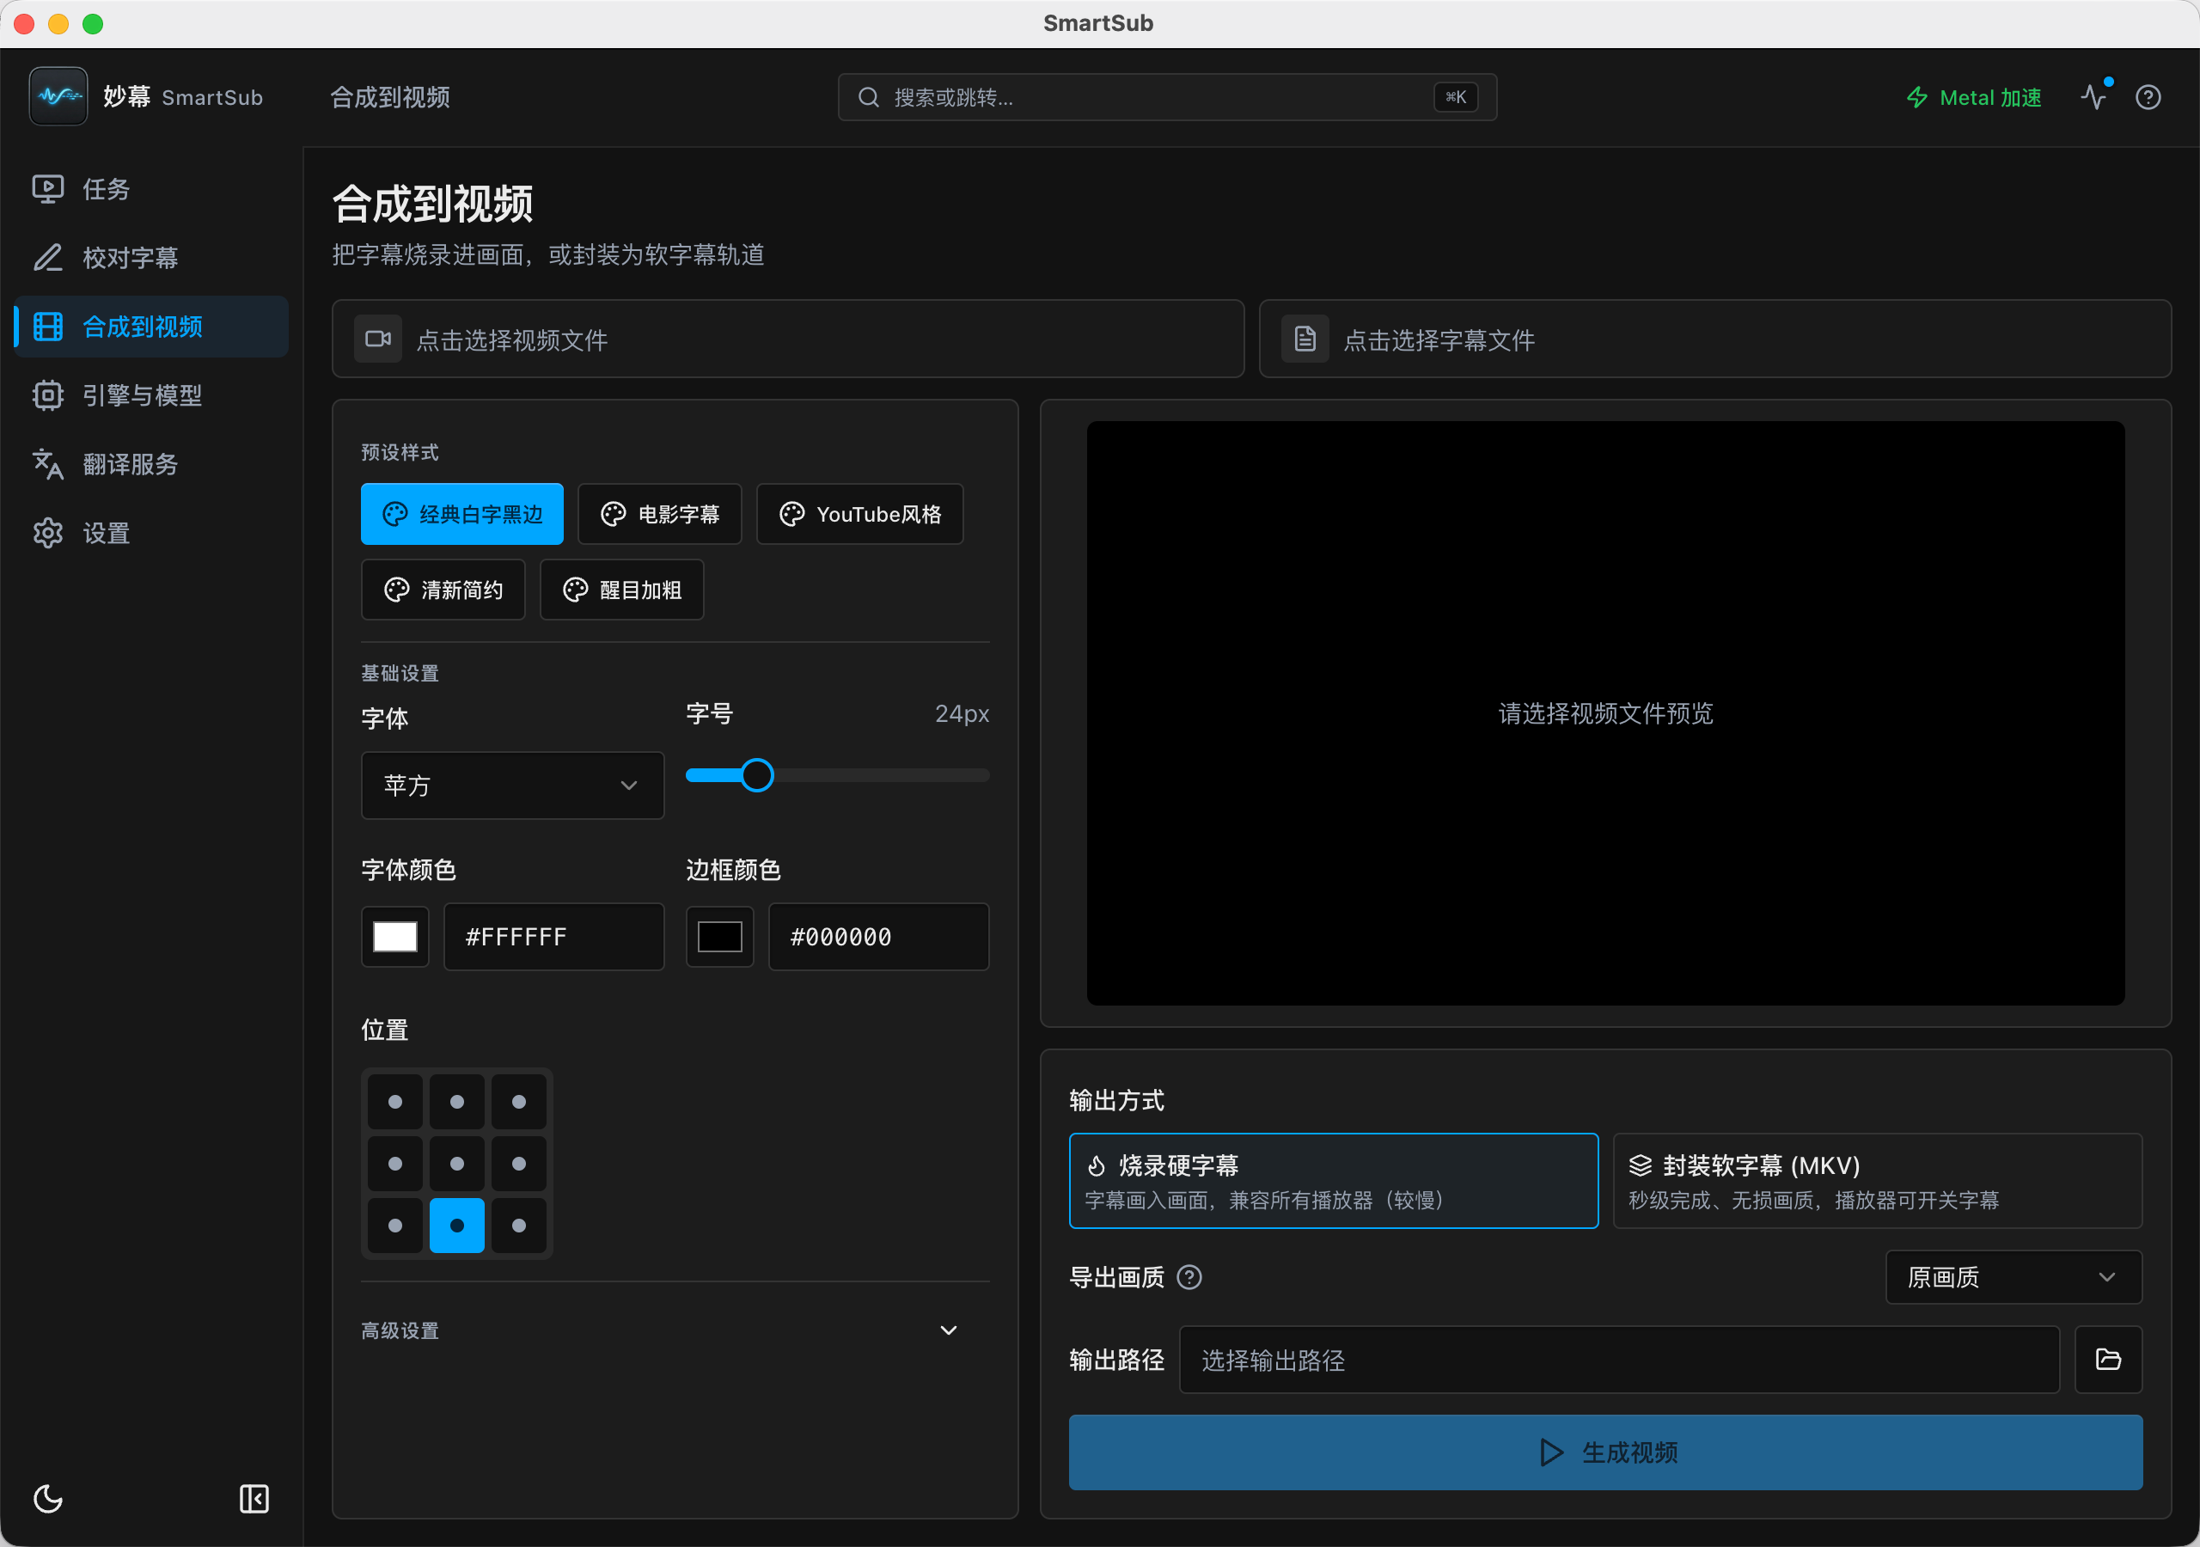Click the 生成视频 button

1606,1452
